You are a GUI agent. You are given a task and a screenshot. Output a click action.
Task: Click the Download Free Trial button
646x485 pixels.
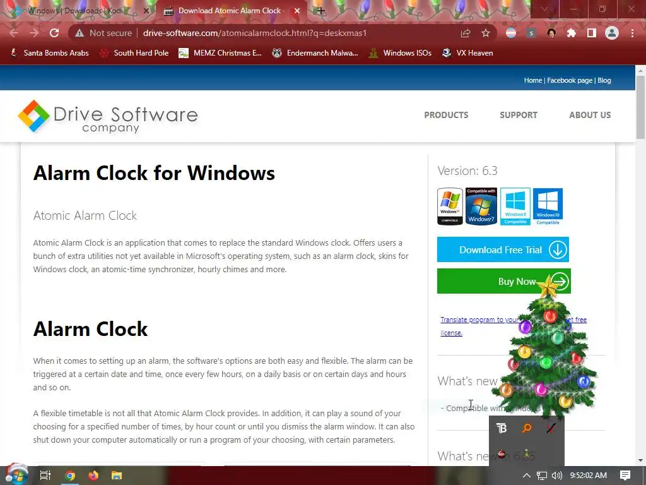coord(503,249)
